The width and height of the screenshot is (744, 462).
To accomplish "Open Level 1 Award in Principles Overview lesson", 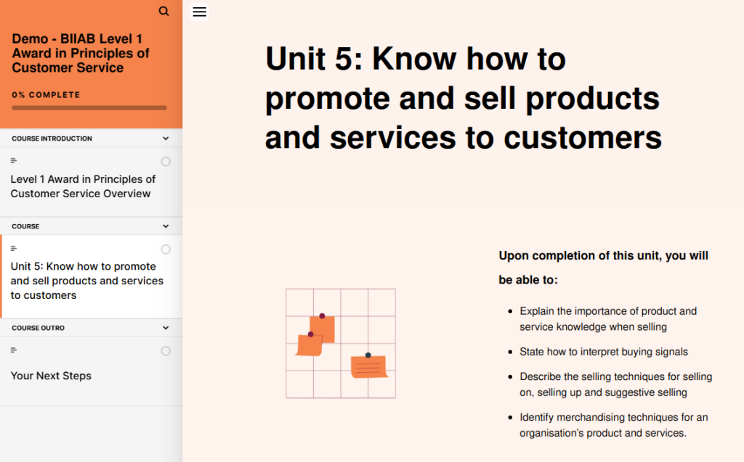I will pos(91,182).
